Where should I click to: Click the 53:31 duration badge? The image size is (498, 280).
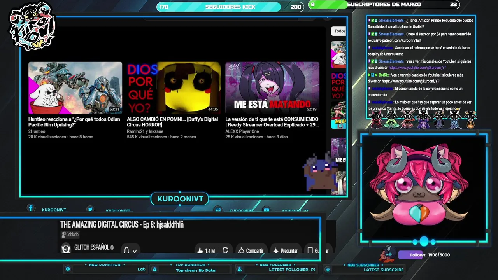coord(114,110)
